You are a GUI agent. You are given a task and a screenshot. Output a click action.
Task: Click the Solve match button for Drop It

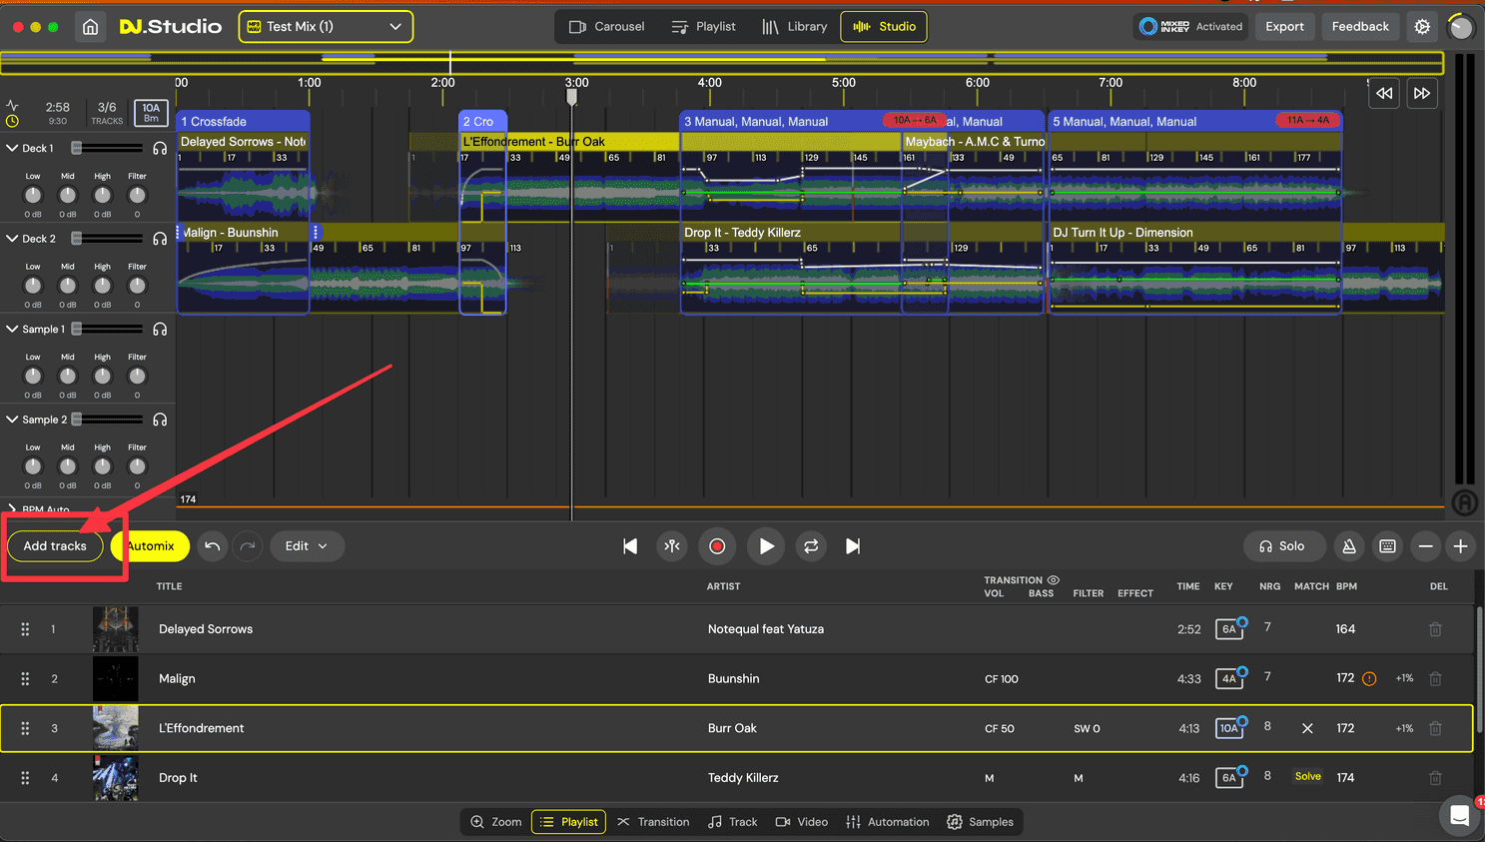click(1307, 777)
